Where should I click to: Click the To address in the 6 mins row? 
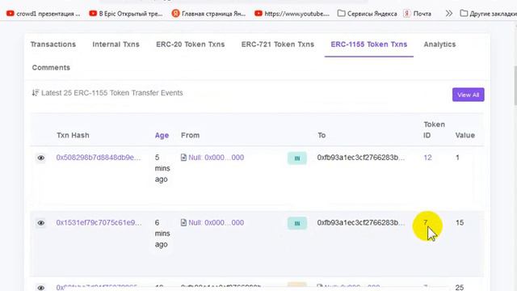click(361, 223)
